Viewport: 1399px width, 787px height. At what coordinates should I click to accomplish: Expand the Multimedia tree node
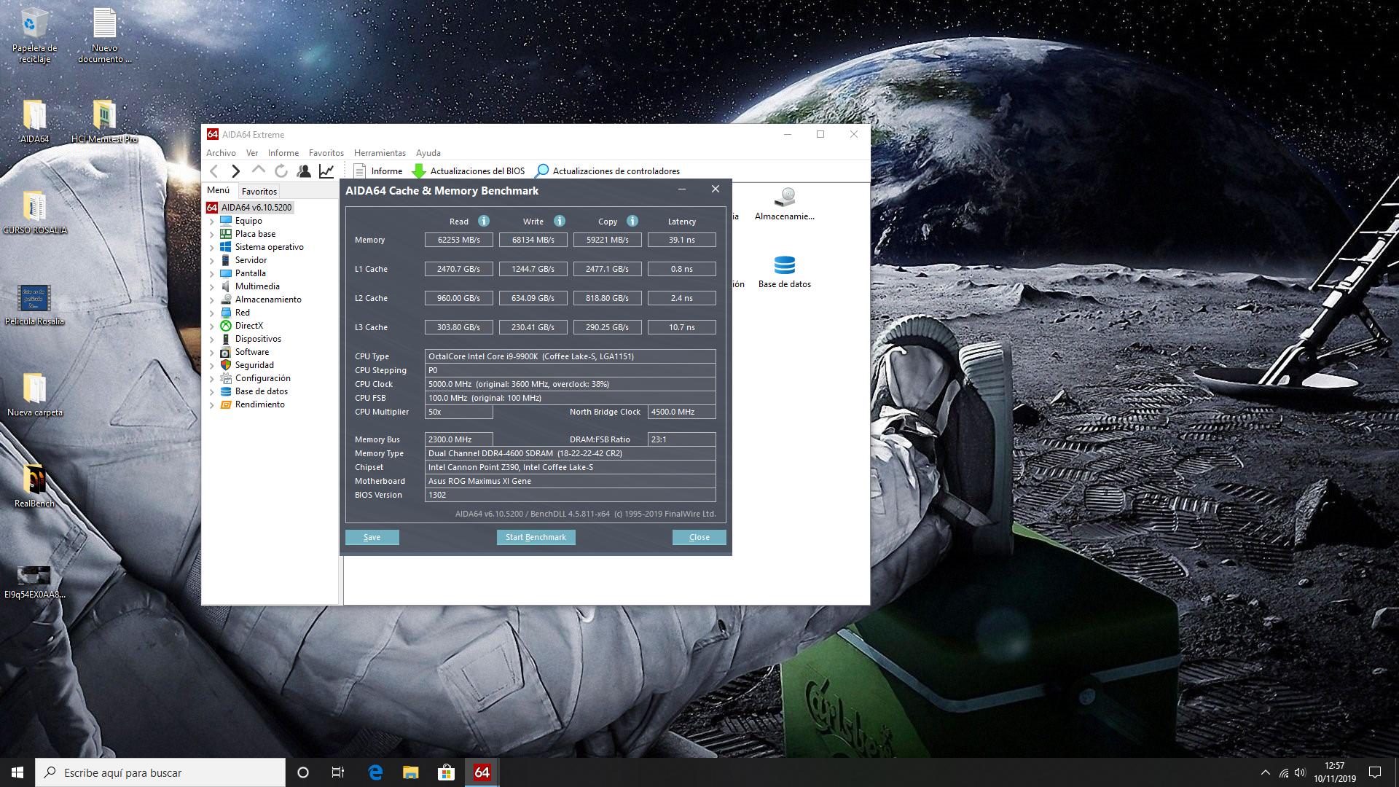coord(212,287)
